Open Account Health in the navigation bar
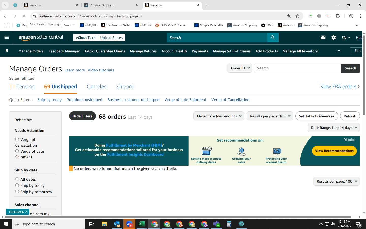This screenshot has height=229, width=366. tap(174, 51)
